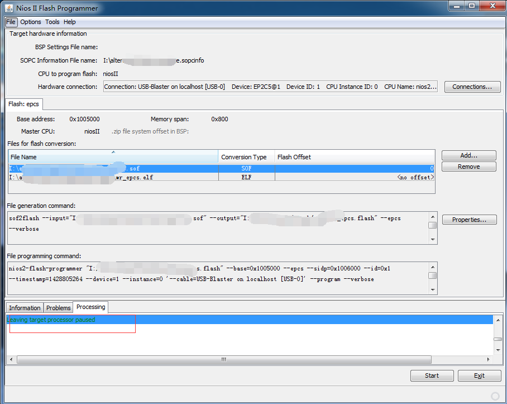Screen dimensions: 507x404
Task: Open Properties... for file generation
Action: tap(469, 220)
